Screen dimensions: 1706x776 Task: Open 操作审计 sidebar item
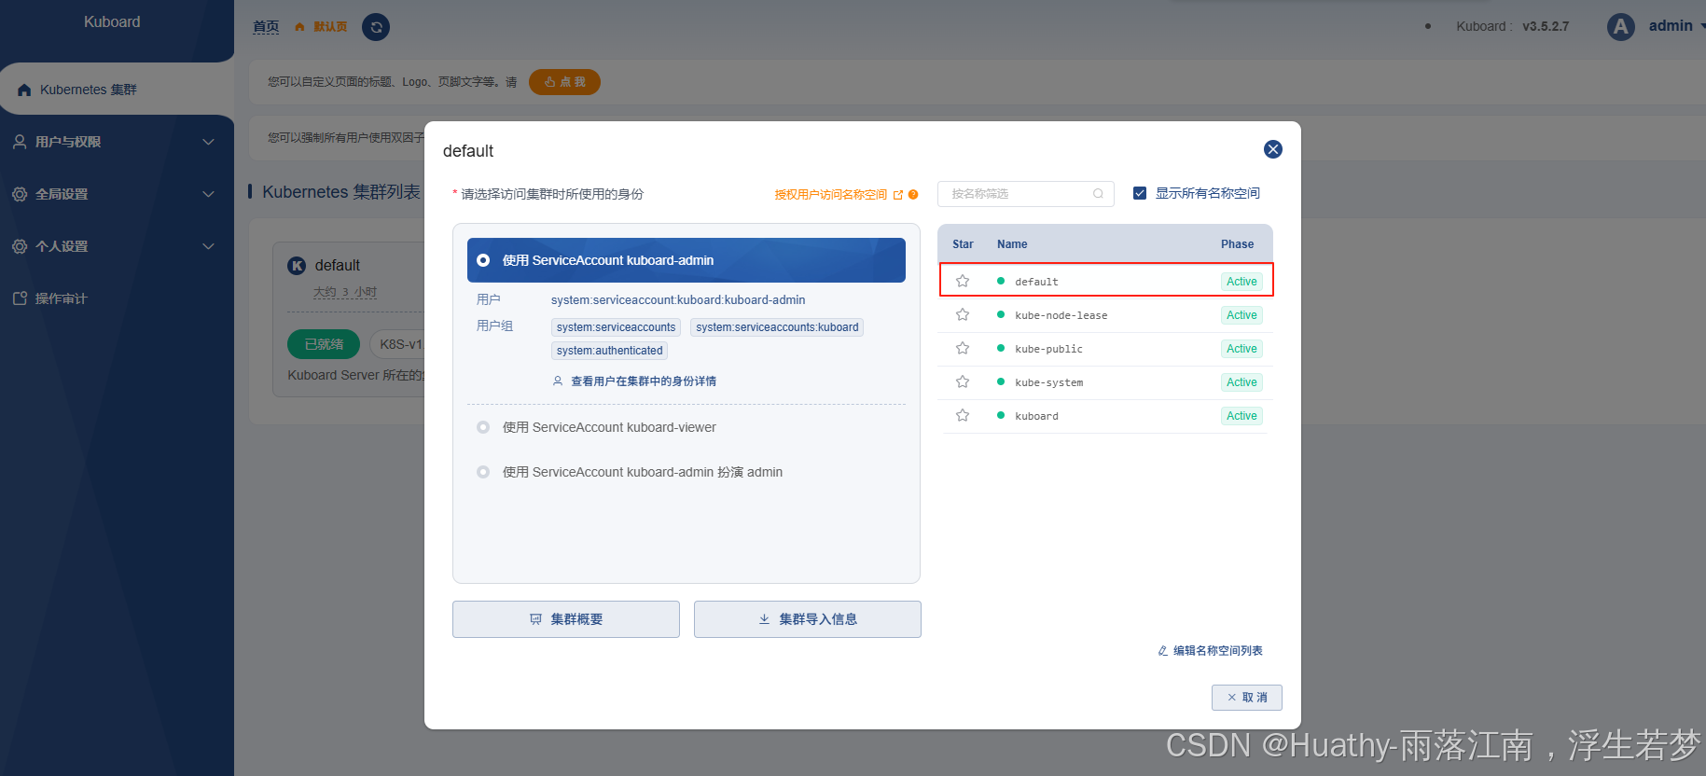pyautogui.click(x=117, y=298)
